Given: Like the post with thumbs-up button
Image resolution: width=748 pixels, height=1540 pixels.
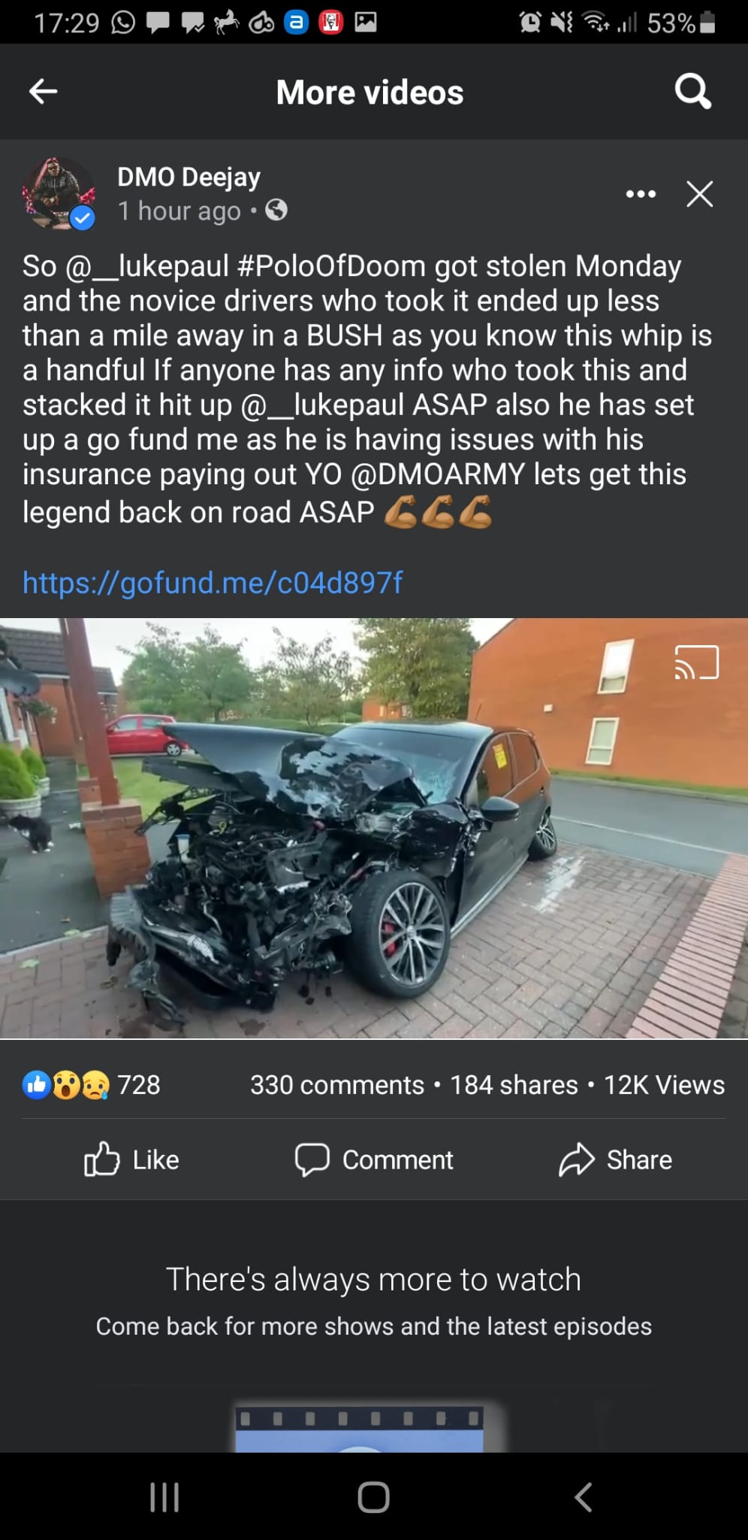Looking at the screenshot, I should coord(131,1159).
